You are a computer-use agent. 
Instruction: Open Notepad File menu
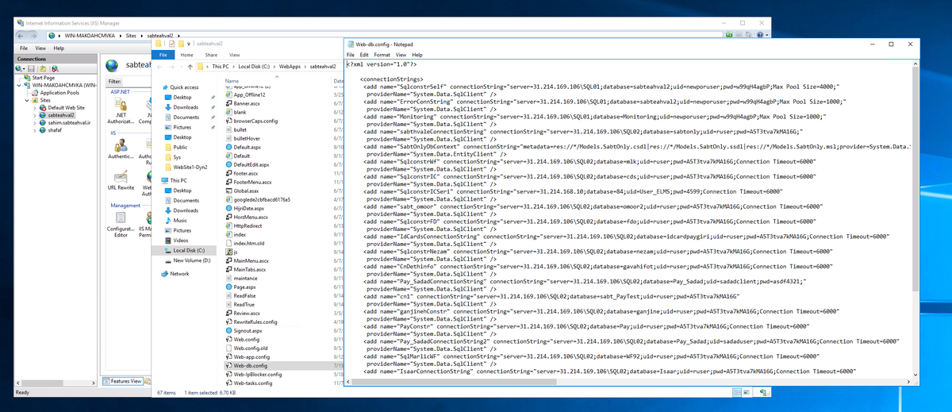pyautogui.click(x=351, y=55)
